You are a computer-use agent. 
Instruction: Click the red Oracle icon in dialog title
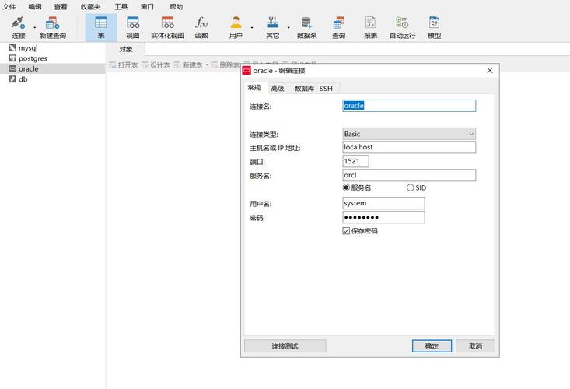click(x=247, y=71)
